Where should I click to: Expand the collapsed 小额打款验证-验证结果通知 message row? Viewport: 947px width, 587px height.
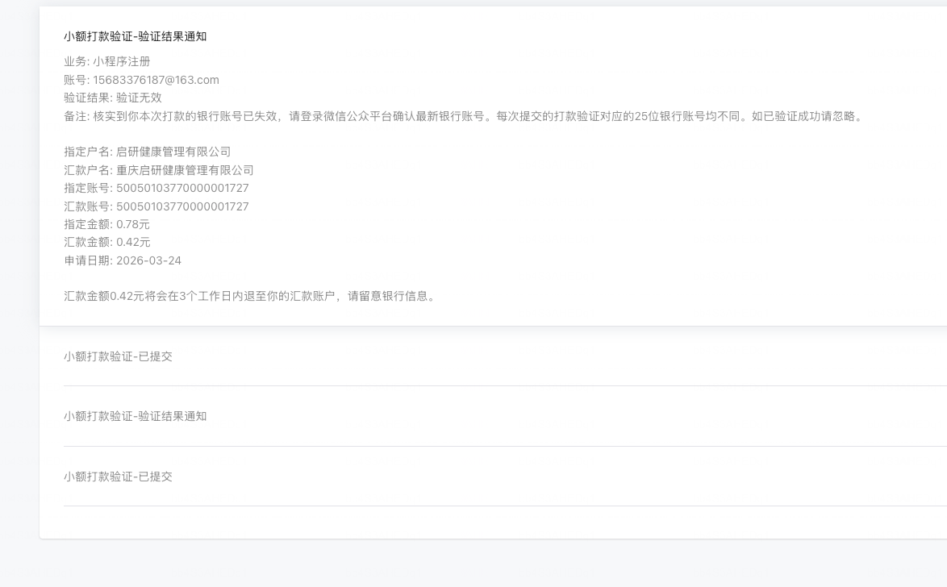pos(136,417)
